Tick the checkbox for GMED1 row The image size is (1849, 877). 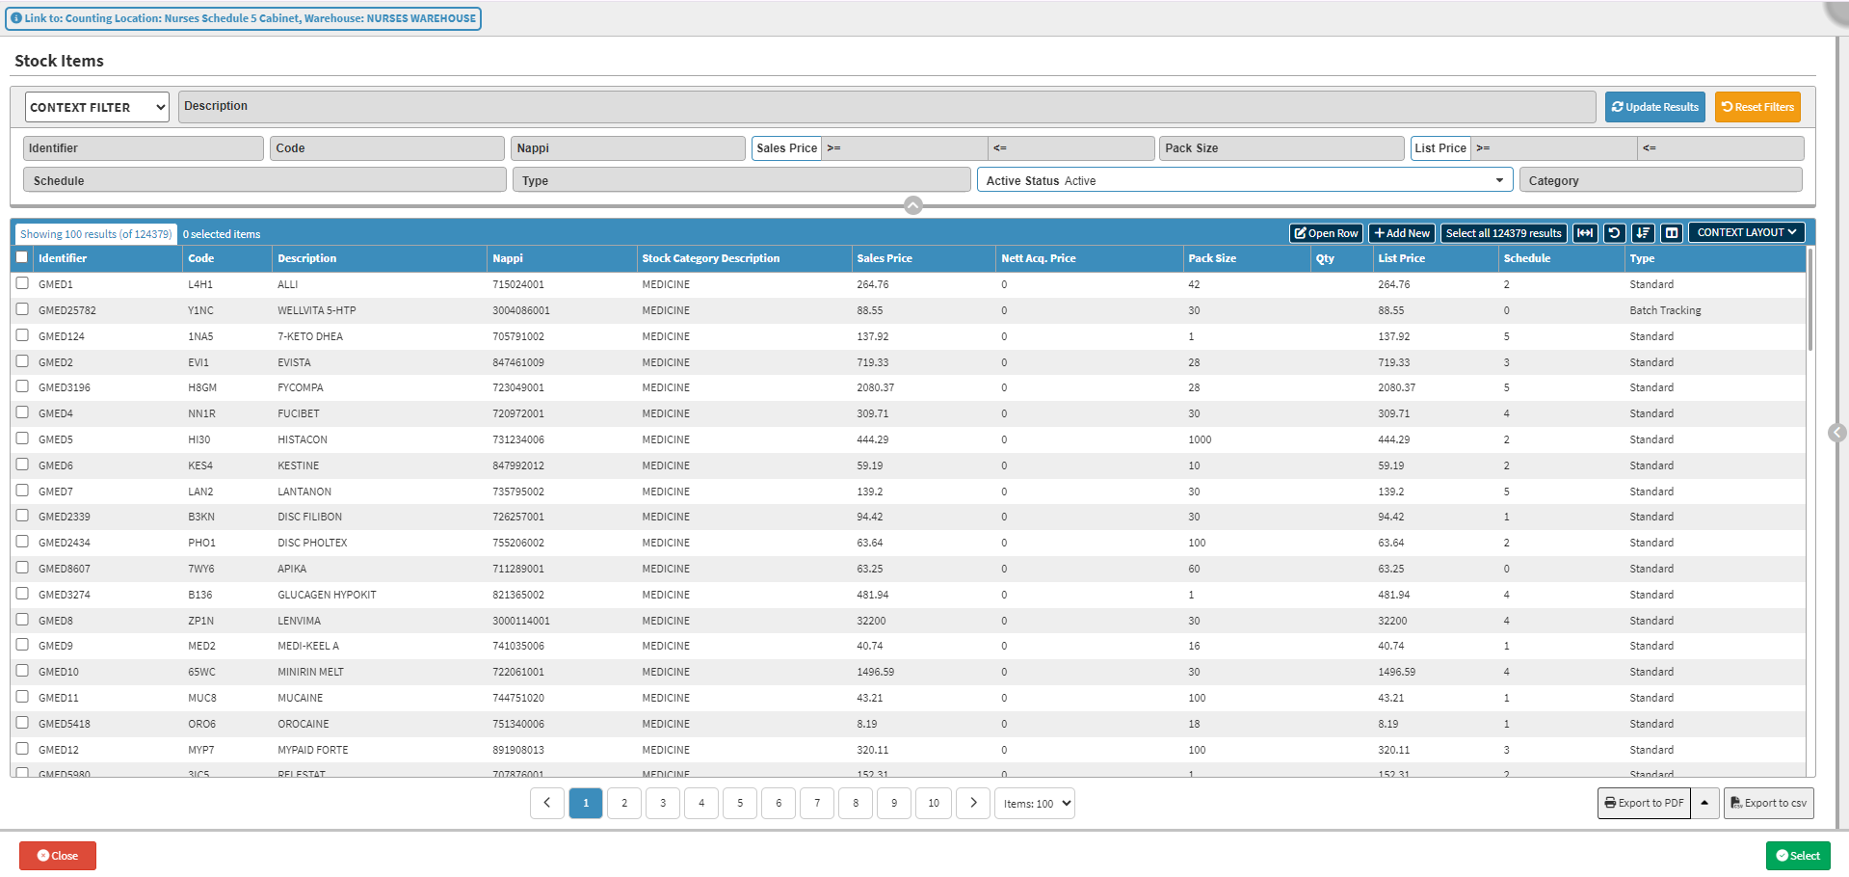pos(22,283)
